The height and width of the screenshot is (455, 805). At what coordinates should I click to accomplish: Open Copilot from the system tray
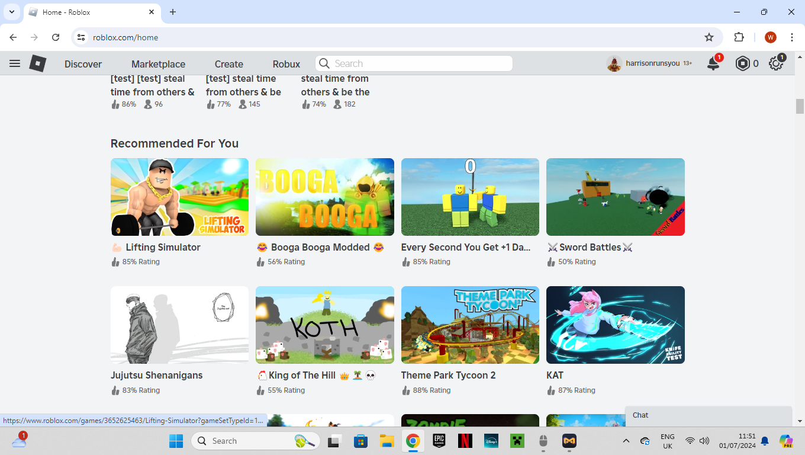pos(786,441)
